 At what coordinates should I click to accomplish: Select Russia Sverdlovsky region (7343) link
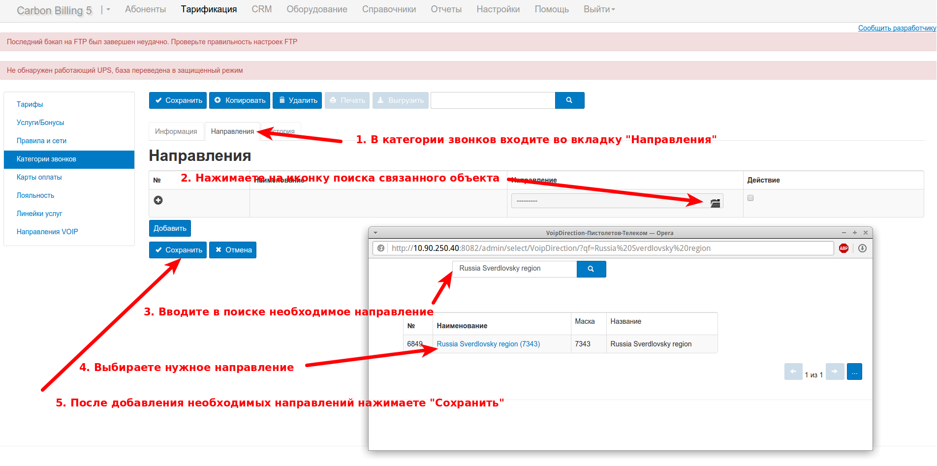(488, 344)
